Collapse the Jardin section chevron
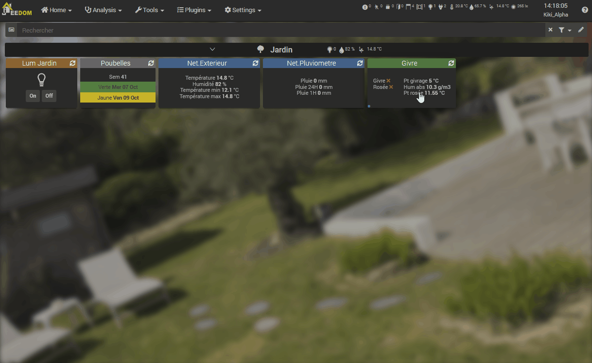Viewport: 592px width, 363px height. (x=212, y=50)
